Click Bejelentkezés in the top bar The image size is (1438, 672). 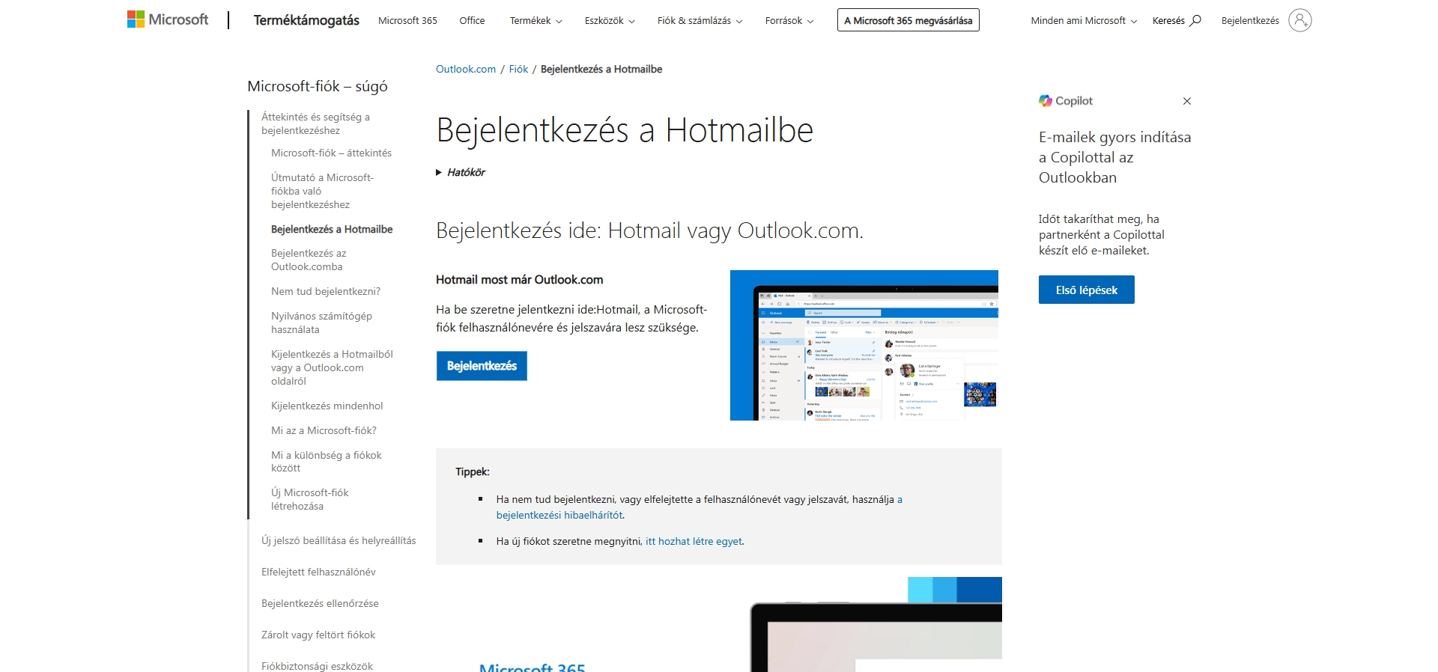coord(1250,21)
